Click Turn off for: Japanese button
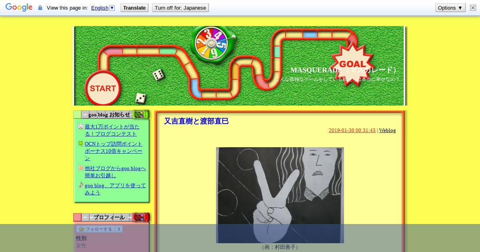The height and width of the screenshot is (252, 480). [x=180, y=8]
